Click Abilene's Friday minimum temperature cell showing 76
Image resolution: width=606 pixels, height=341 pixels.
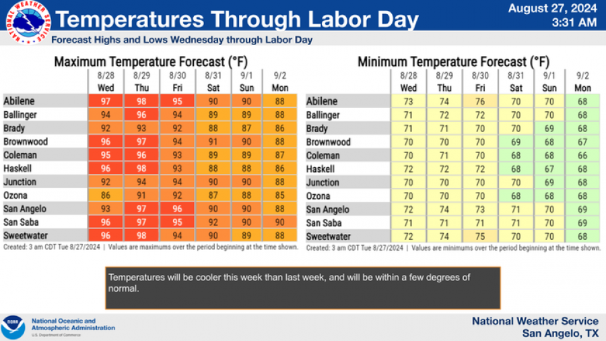(480, 101)
